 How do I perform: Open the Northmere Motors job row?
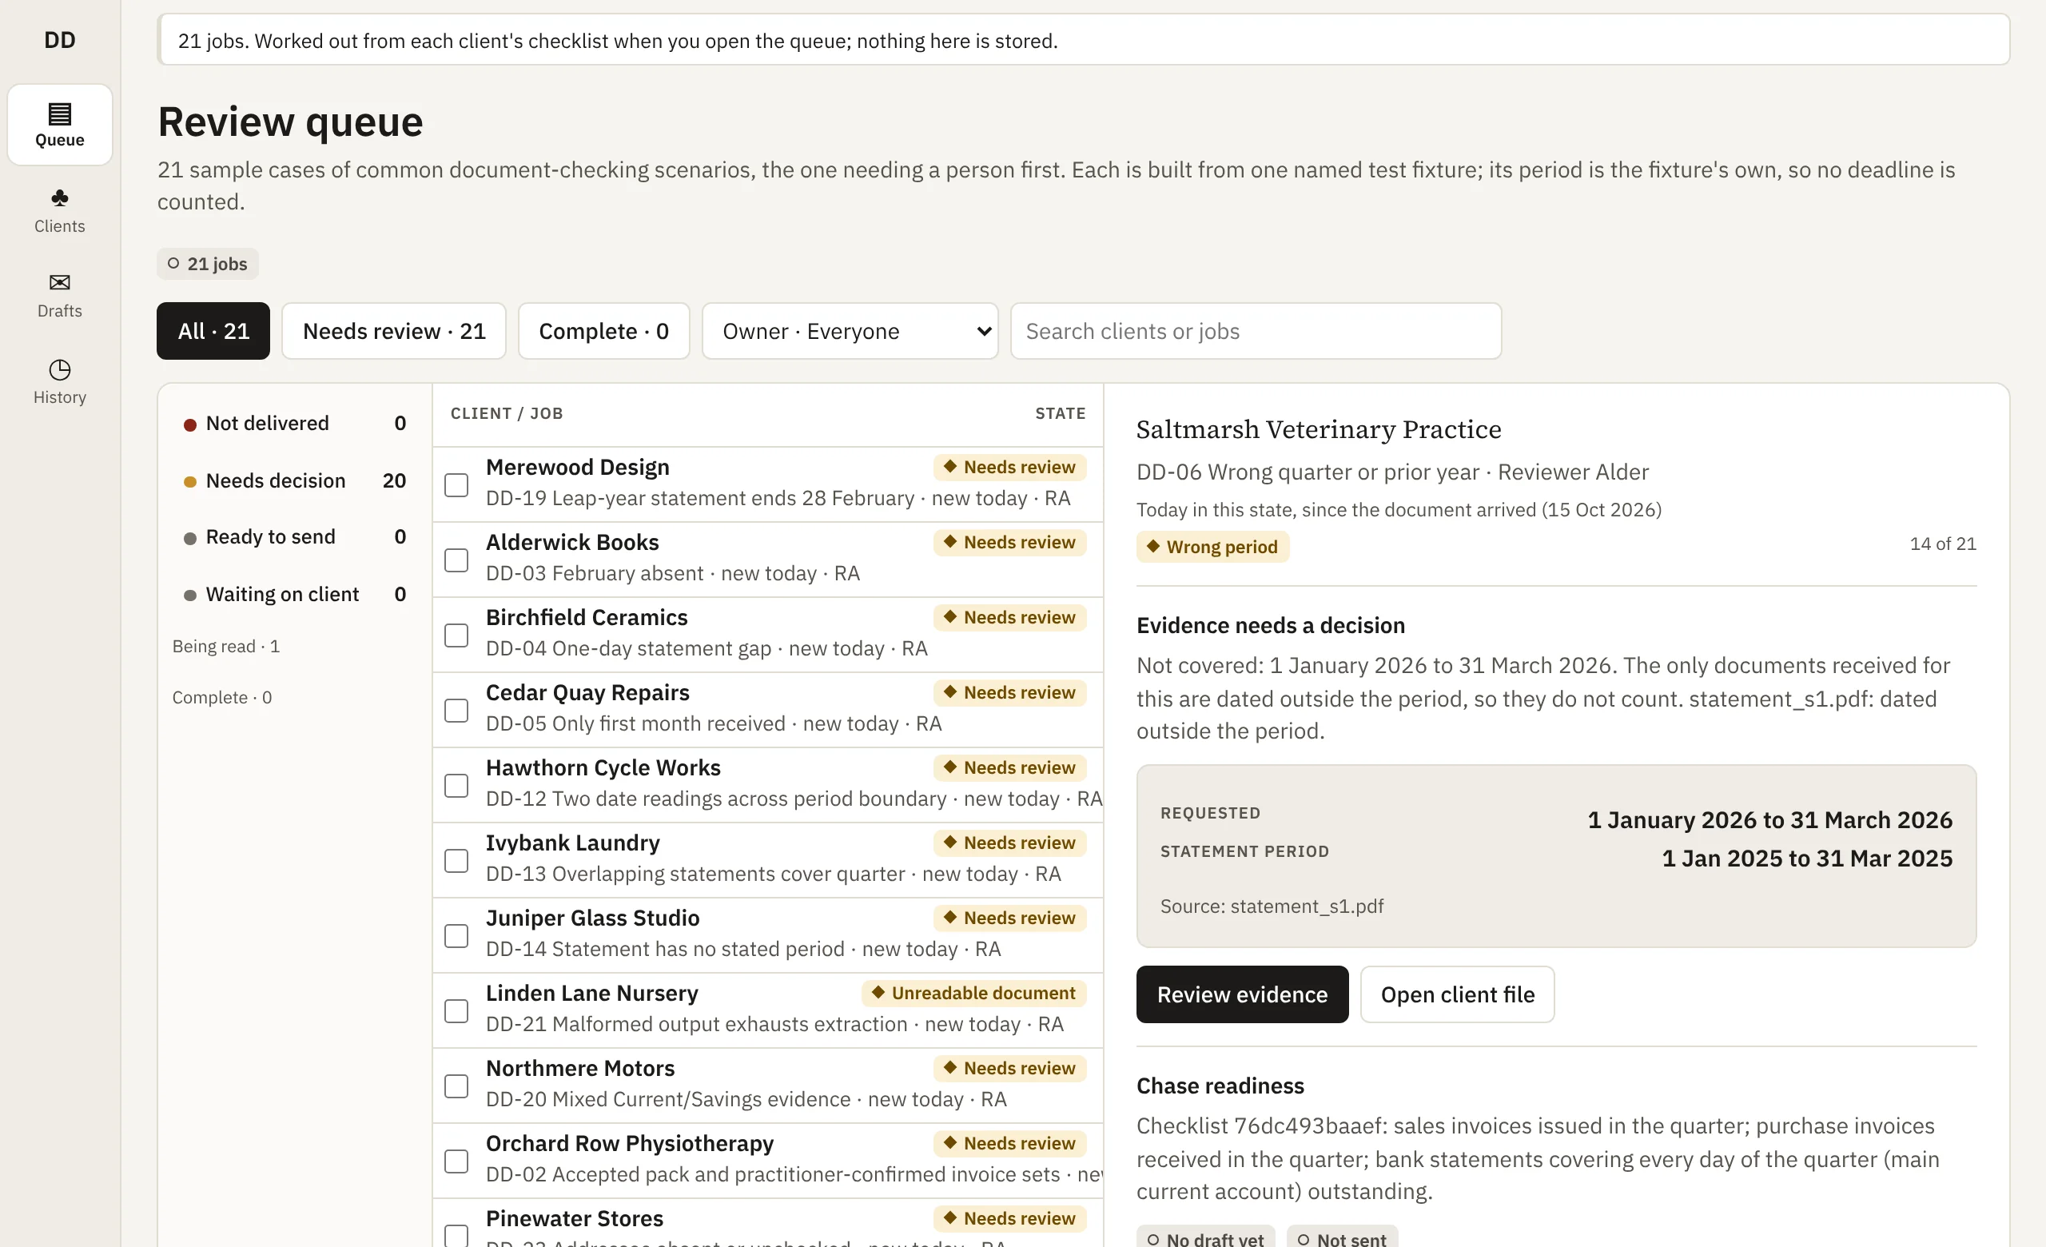click(768, 1086)
